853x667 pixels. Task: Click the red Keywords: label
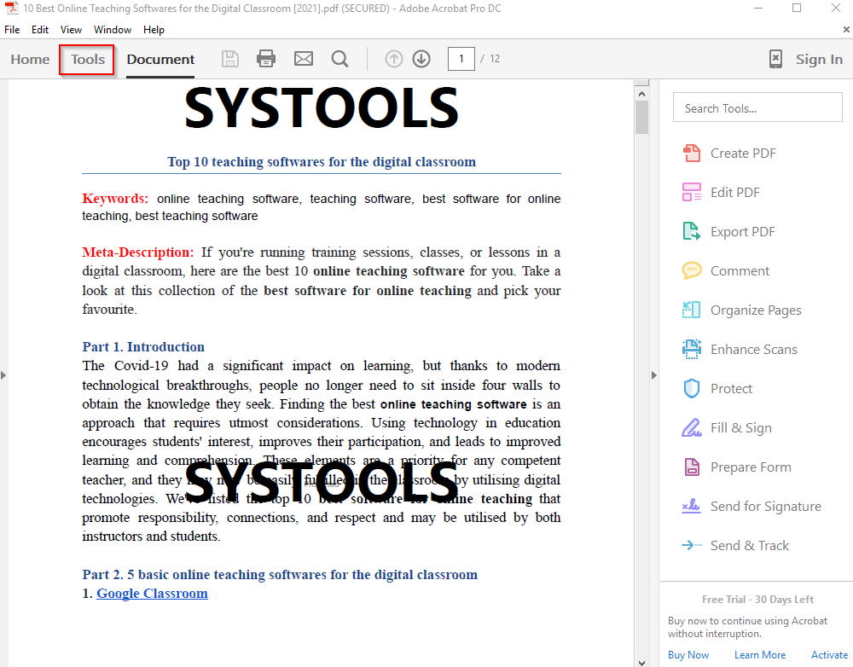pos(115,199)
